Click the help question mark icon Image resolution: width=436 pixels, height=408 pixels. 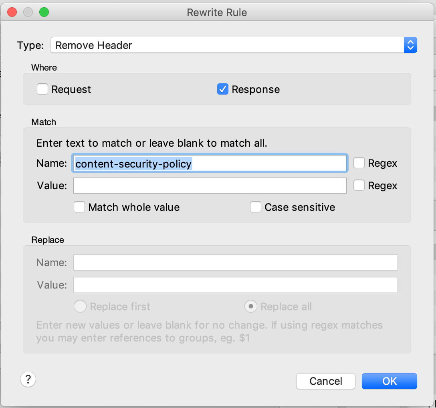(28, 379)
